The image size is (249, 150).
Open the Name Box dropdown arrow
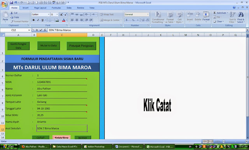pyautogui.click(x=29, y=30)
